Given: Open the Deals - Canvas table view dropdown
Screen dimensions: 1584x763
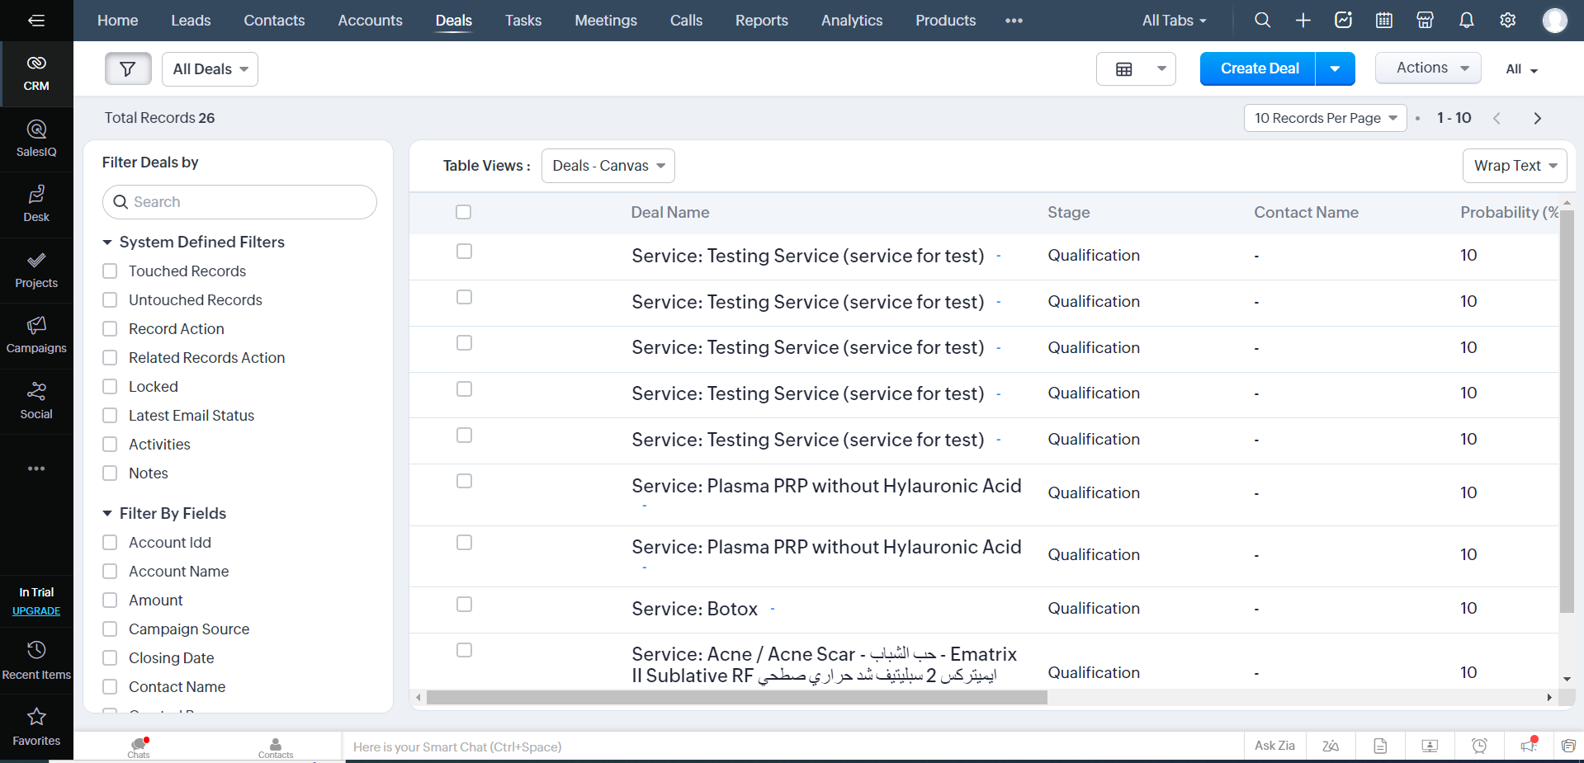Looking at the screenshot, I should [608, 166].
